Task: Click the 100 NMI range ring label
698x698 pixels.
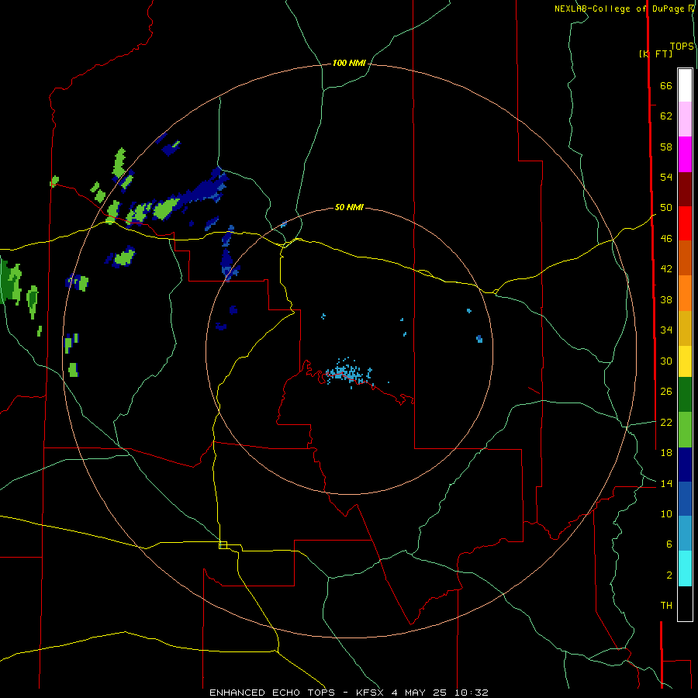Action: 349,63
